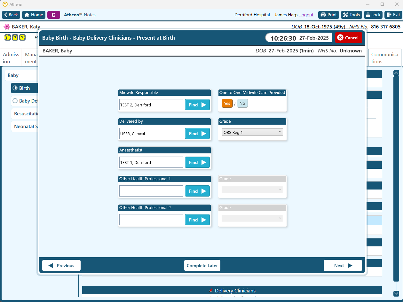Select the Baby section in the sidebar
Screen dimensions: 403x302
pos(21,75)
